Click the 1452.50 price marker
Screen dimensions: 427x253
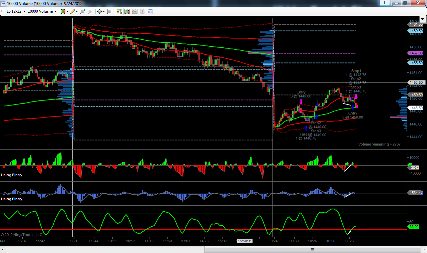417,82
